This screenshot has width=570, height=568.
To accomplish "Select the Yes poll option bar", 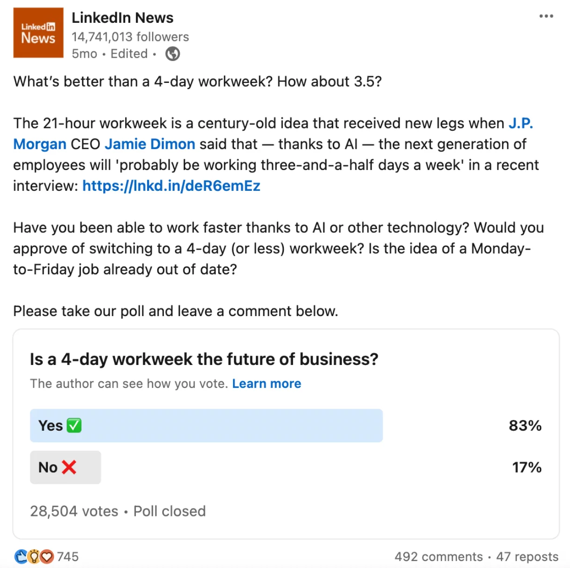I will 206,426.
